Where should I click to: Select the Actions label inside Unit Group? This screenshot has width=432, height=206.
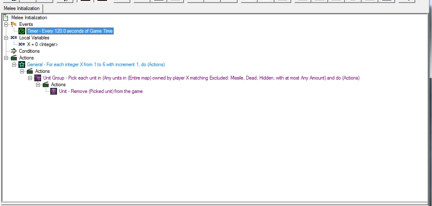tap(58, 85)
